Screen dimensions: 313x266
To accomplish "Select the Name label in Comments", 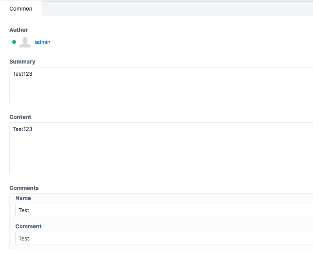I will pyautogui.click(x=23, y=198).
